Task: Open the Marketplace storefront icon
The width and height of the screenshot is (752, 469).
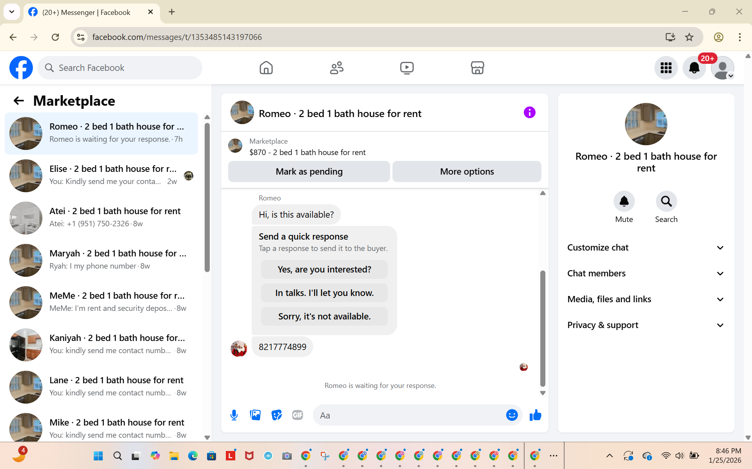Action: (477, 68)
